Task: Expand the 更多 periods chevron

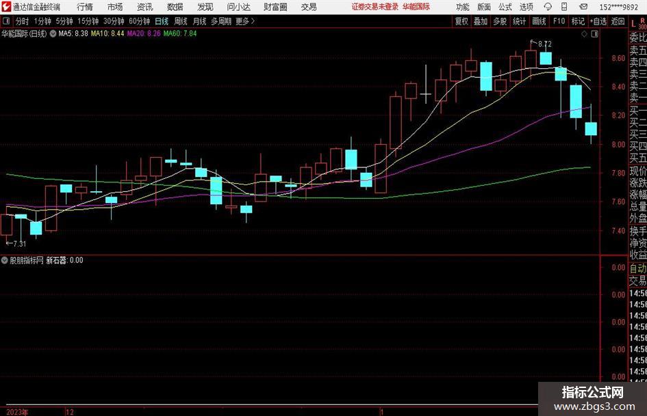Action: (246, 21)
